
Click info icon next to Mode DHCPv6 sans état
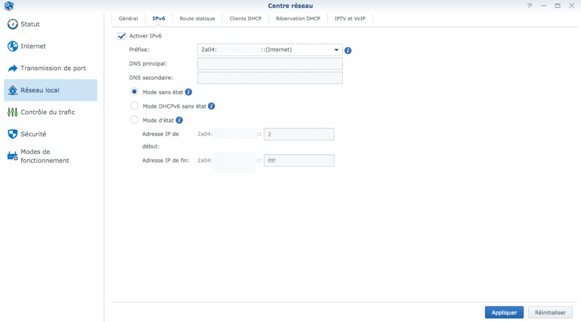(x=211, y=106)
